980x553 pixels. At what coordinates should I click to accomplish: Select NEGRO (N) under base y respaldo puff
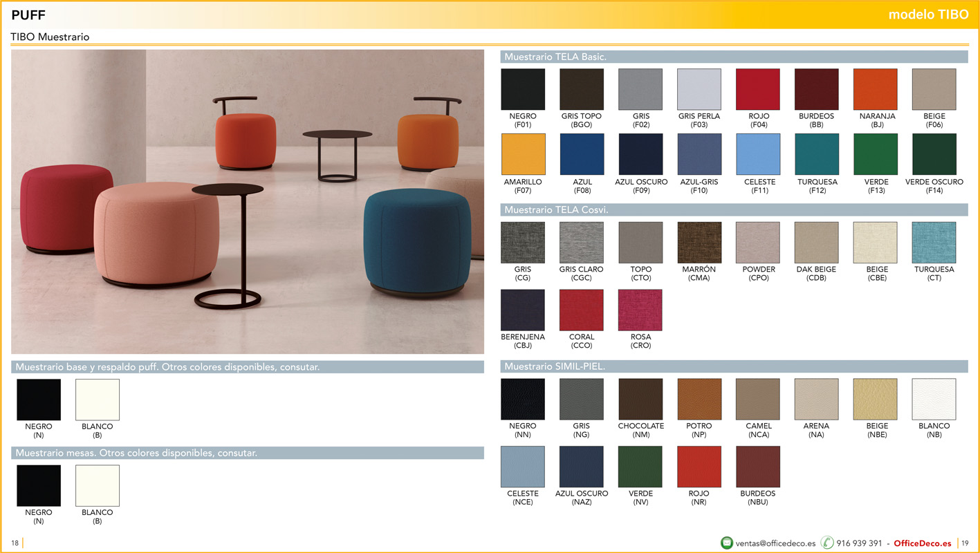(39, 400)
